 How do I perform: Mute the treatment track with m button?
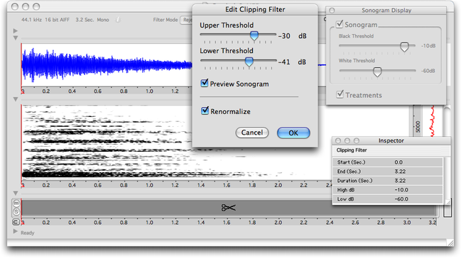pyautogui.click(x=16, y=203)
